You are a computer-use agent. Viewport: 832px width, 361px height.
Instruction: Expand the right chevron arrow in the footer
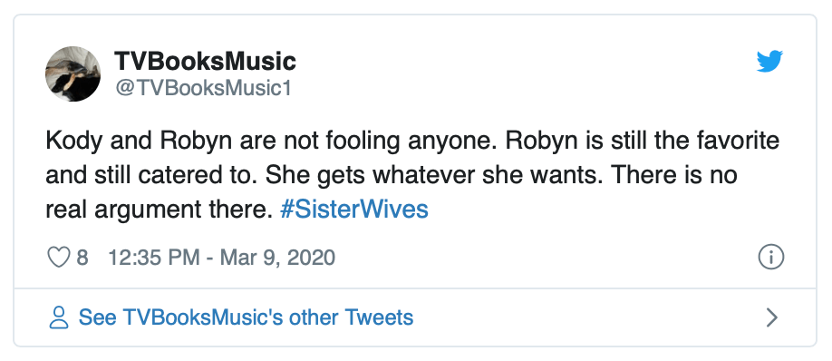tap(772, 317)
